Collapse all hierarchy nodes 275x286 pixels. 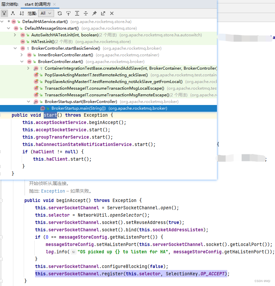point(86,13)
